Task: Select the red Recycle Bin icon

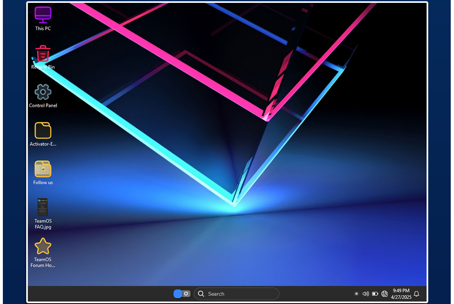Action: coord(43,54)
